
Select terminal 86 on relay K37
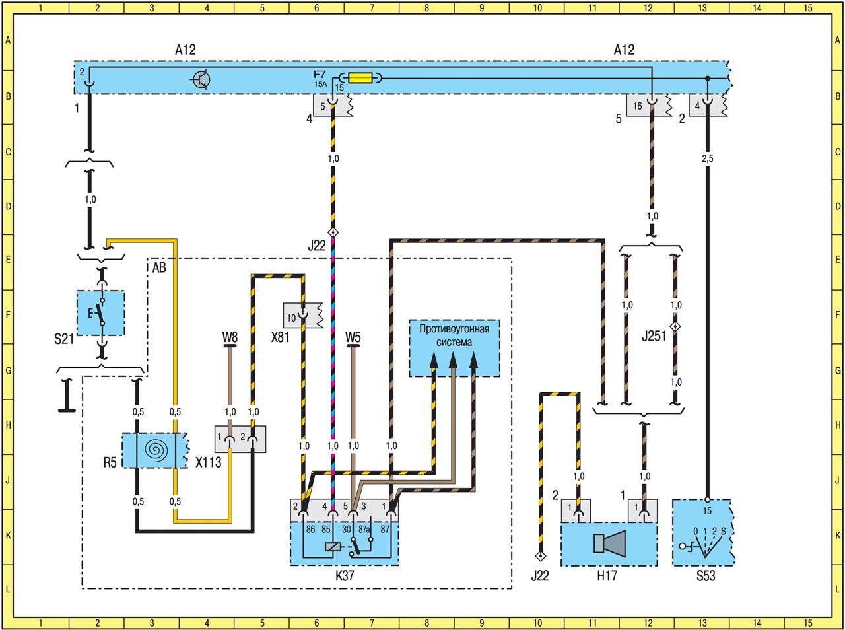[x=310, y=529]
